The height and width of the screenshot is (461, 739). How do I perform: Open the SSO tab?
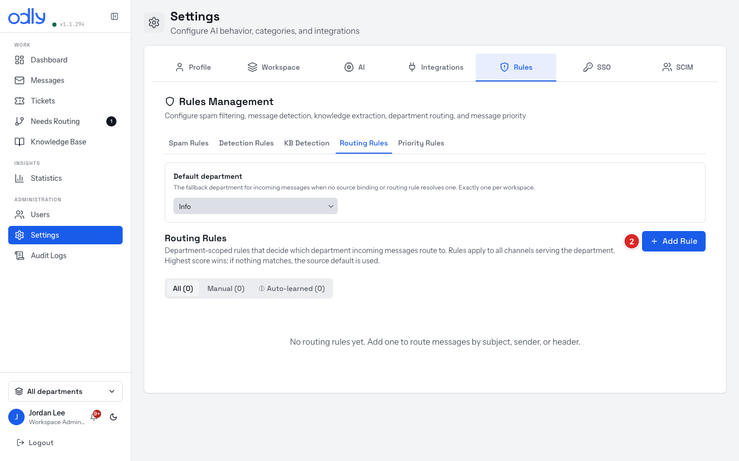pos(597,67)
